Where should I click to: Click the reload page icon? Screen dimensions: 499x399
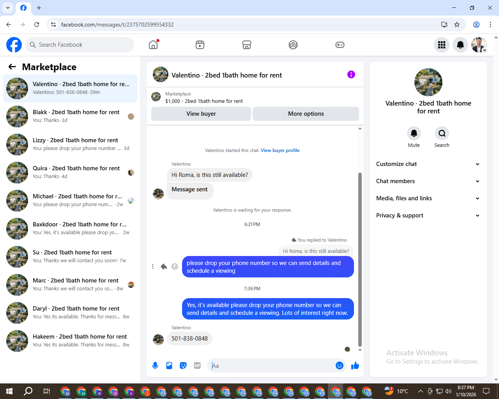point(37,25)
